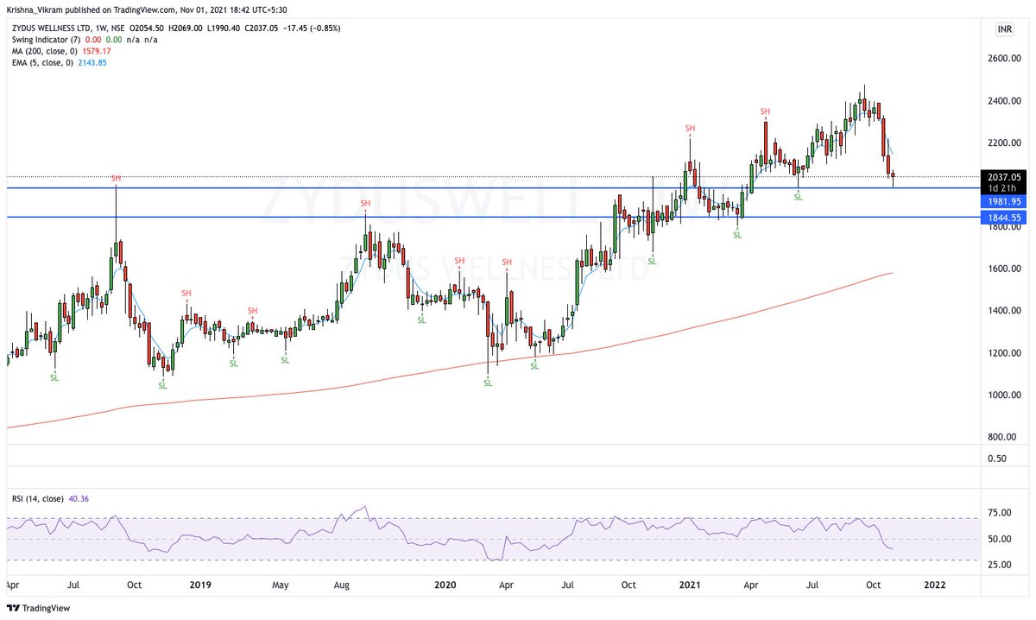Click the 2600.00 price axis label
Viewport: 1036px width, 620px height.
[1007, 59]
